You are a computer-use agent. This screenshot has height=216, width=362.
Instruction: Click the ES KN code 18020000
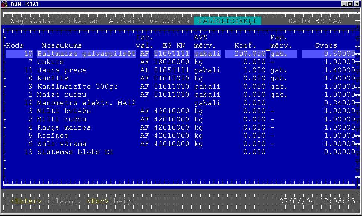coord(172,62)
